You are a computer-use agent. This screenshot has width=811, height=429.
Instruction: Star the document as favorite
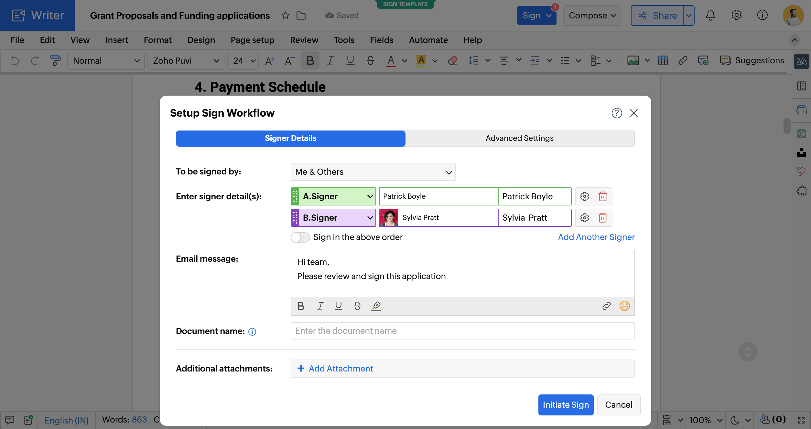285,16
